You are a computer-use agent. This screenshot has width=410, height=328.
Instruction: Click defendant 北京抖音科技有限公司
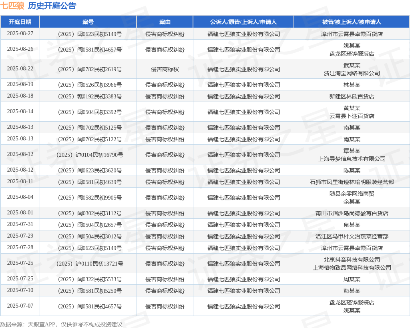352,260
